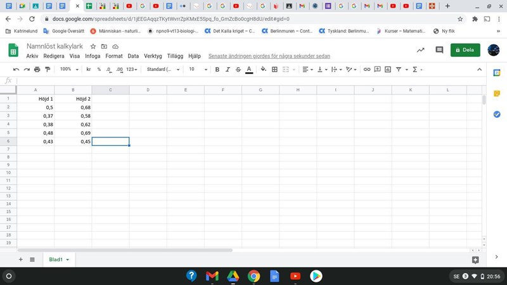Open the Functions sigma icon

point(415,69)
